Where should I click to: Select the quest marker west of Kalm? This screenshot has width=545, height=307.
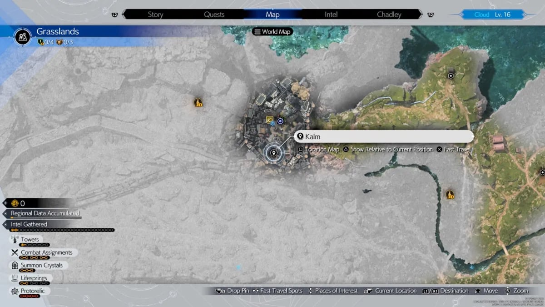(198, 103)
